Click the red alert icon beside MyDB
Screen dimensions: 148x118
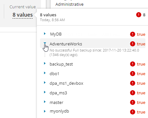(133, 34)
